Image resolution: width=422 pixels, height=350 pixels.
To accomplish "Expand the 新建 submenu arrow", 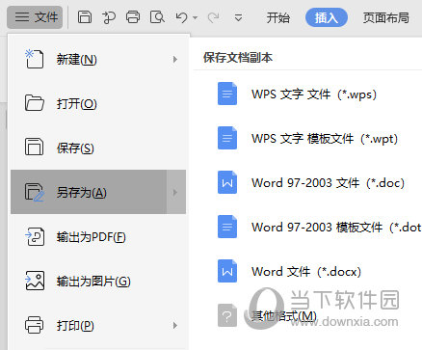I will (175, 59).
